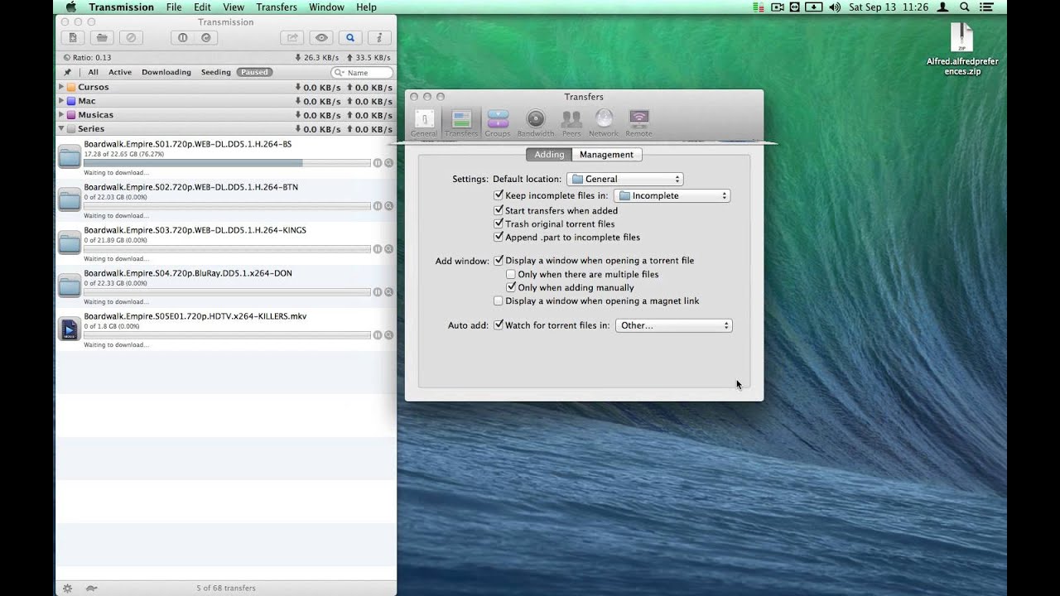Click the Window menu item
The width and height of the screenshot is (1060, 596).
326,7
